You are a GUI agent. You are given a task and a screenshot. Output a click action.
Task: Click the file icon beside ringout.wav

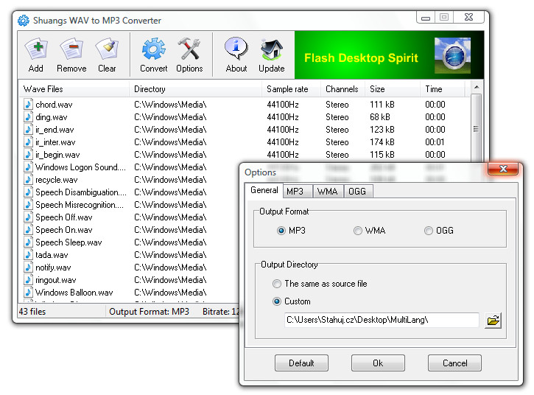point(28,280)
